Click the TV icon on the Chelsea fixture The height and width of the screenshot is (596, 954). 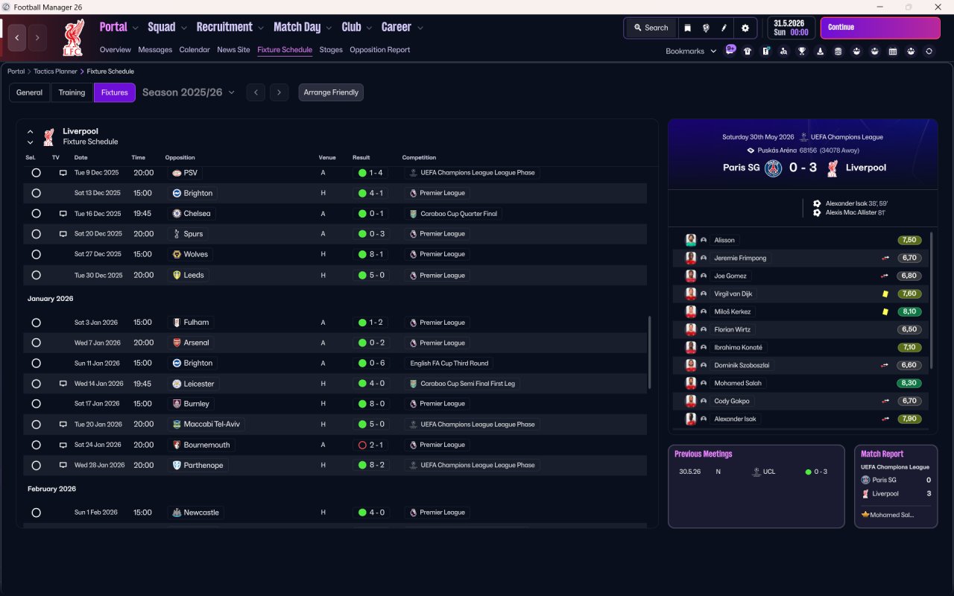[63, 214]
